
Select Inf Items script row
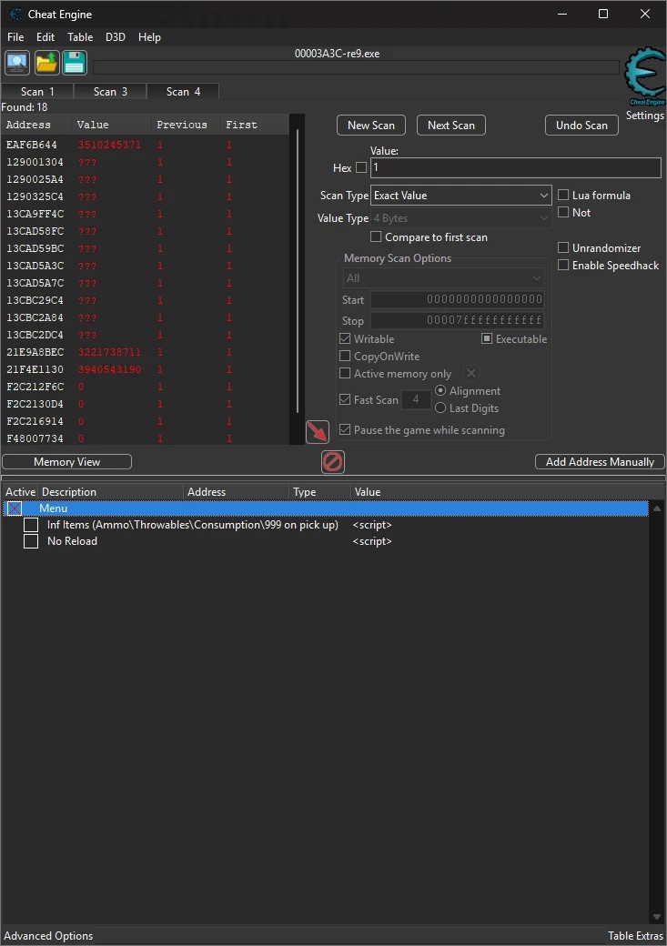pyautogui.click(x=326, y=525)
